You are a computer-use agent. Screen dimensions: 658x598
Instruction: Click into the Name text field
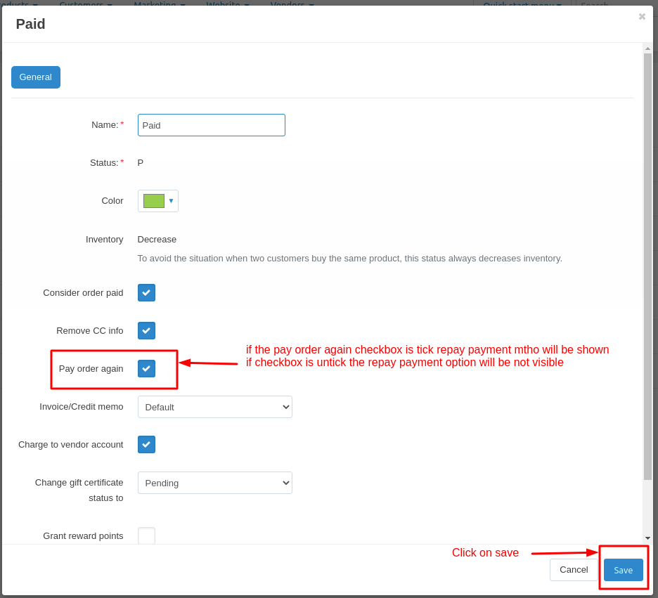click(x=211, y=125)
